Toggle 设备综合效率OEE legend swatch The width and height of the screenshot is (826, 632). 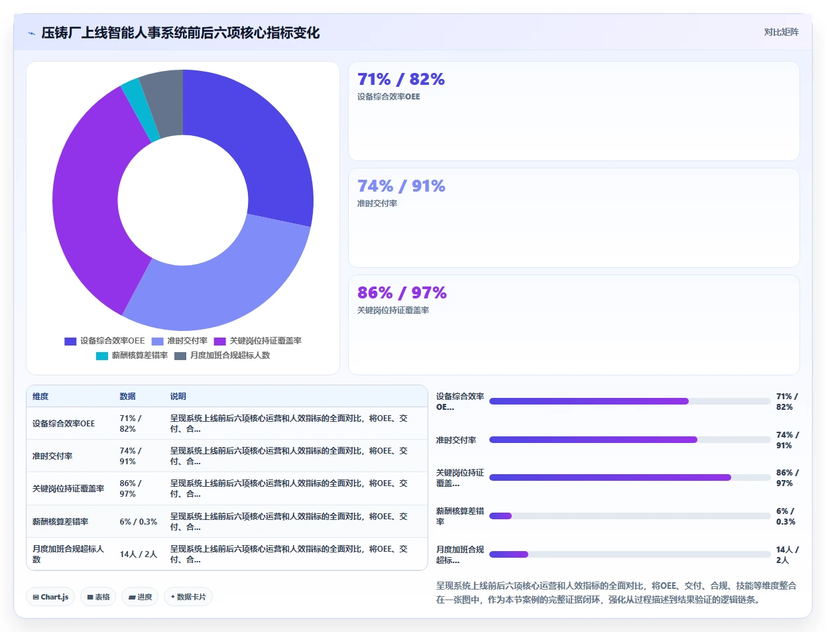pos(70,341)
